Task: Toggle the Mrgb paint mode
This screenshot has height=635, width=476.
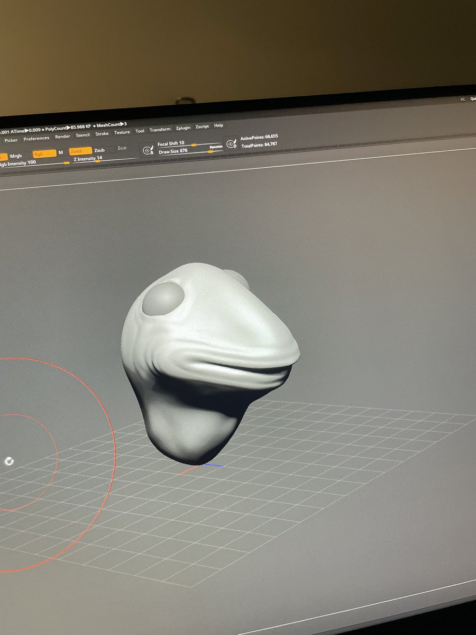Action: tap(16, 156)
